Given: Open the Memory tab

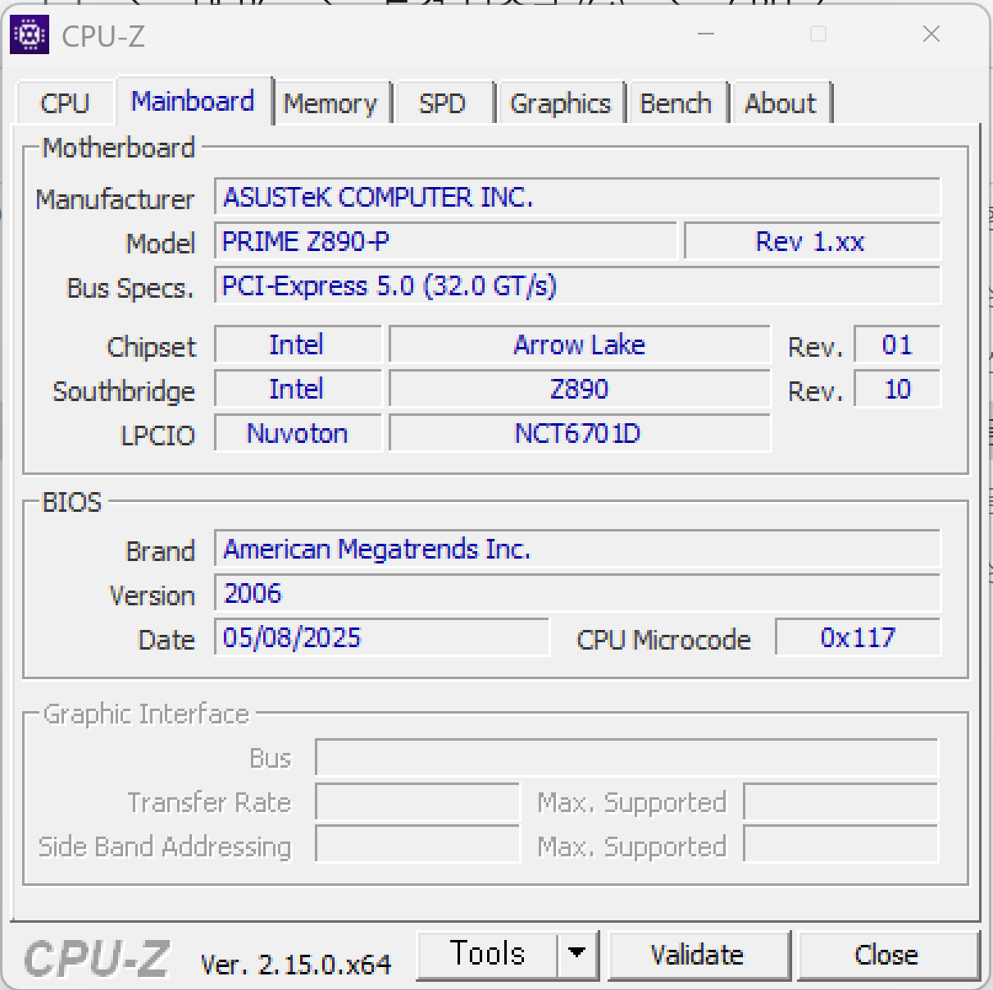Looking at the screenshot, I should 330,103.
